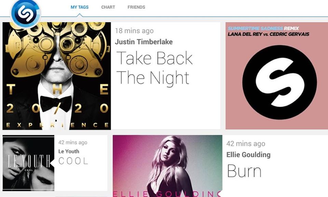This screenshot has width=328, height=197.
Task: Click Ellie Goulding's 42 mins ago timestamp
Action: [x=246, y=144]
